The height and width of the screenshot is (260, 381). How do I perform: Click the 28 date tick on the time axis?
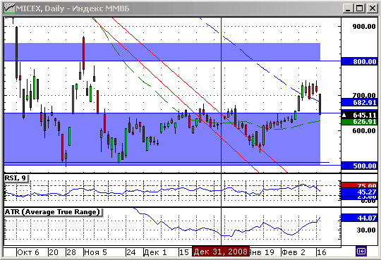click(71, 252)
